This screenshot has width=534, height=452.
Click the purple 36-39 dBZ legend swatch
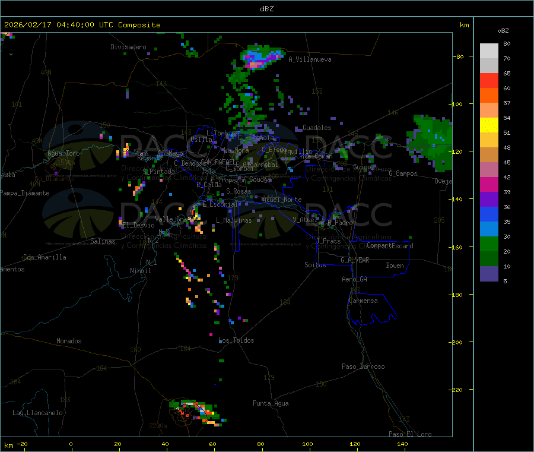click(x=489, y=200)
